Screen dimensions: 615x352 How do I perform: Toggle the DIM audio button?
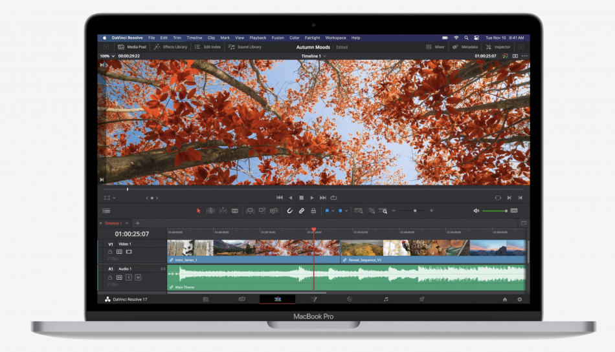point(514,211)
